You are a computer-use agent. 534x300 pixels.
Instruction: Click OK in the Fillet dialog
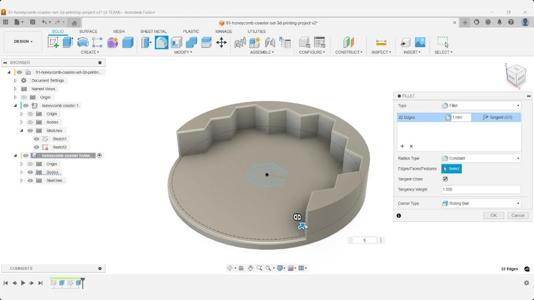494,216
